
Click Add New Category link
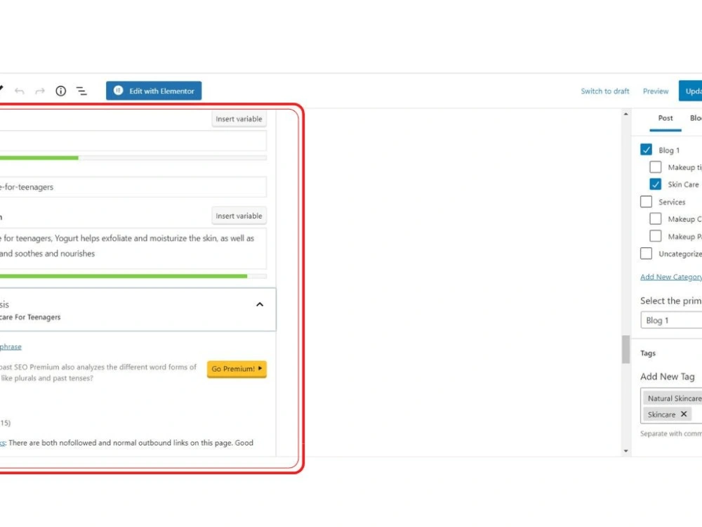pyautogui.click(x=670, y=277)
